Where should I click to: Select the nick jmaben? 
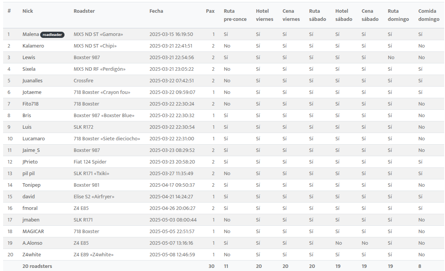31,220
